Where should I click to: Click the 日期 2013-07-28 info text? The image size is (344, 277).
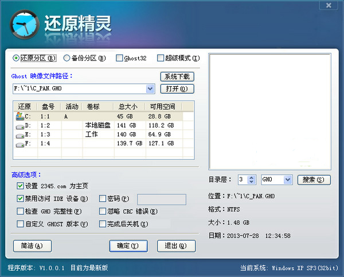tap(249, 236)
